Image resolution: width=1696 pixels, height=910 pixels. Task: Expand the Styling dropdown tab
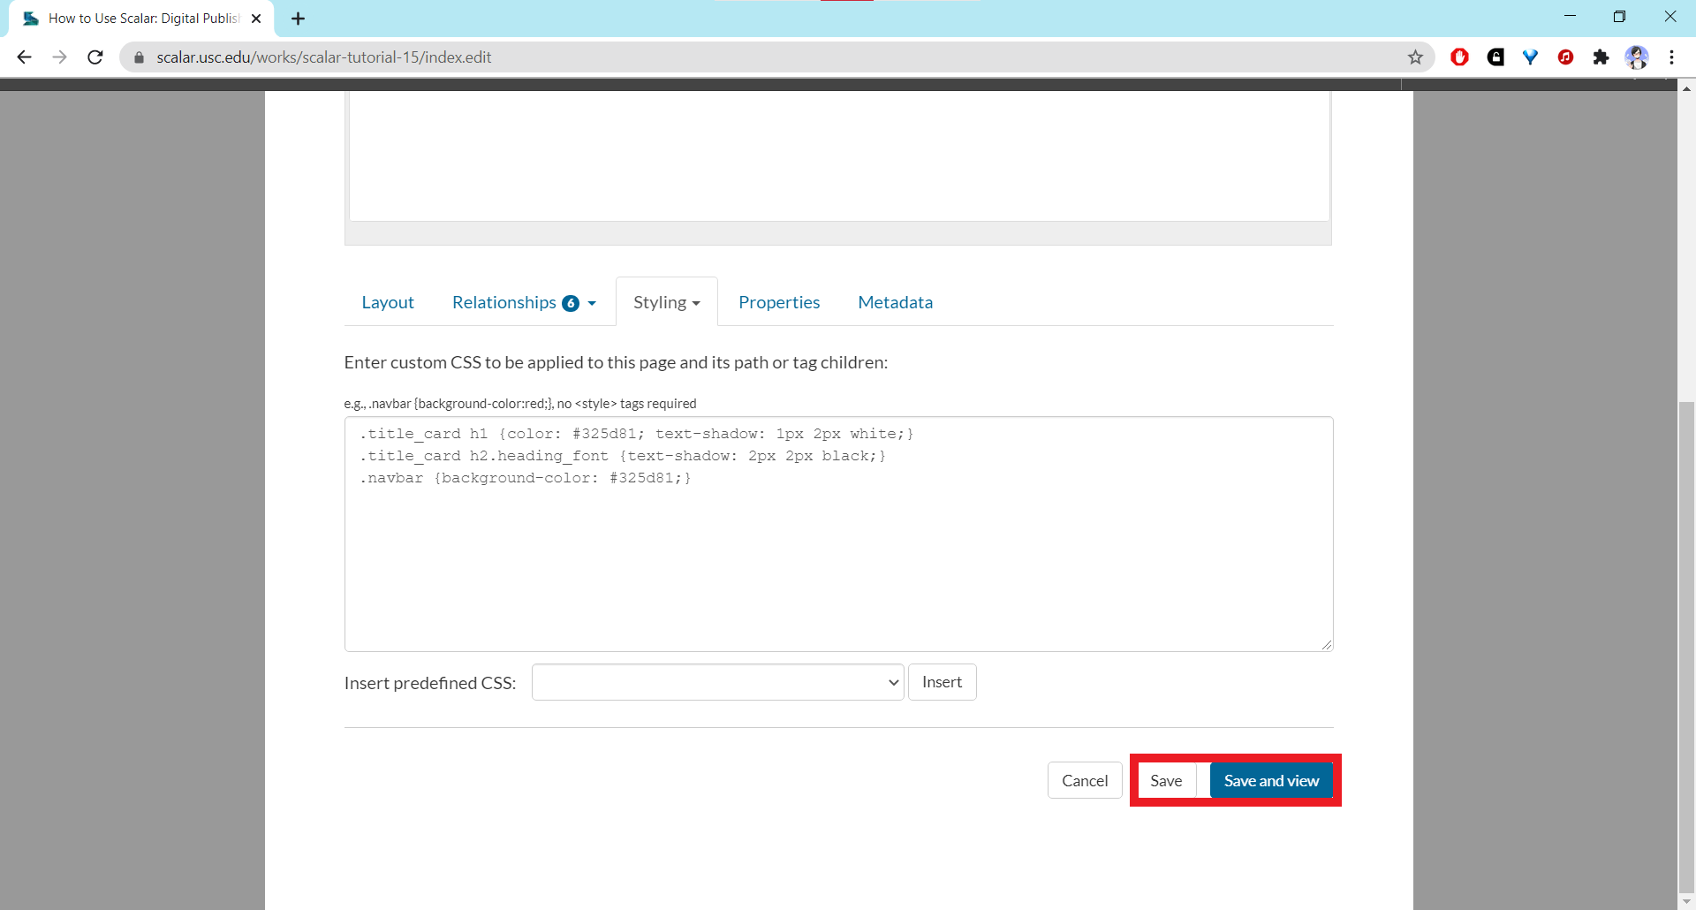pos(666,302)
